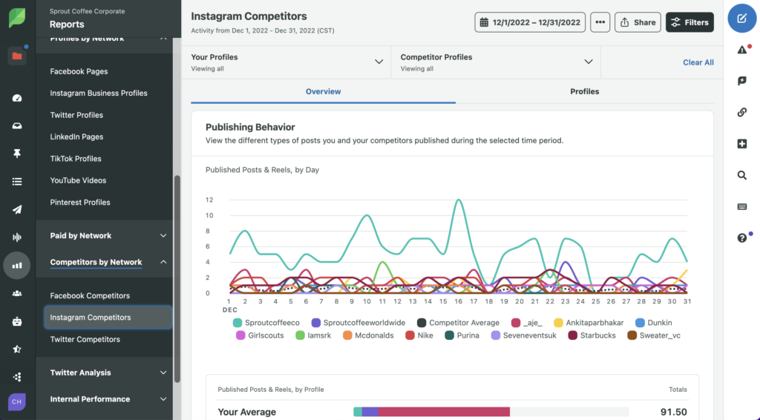Click the Share button
Viewport: 760px width, 420px height.
point(638,22)
